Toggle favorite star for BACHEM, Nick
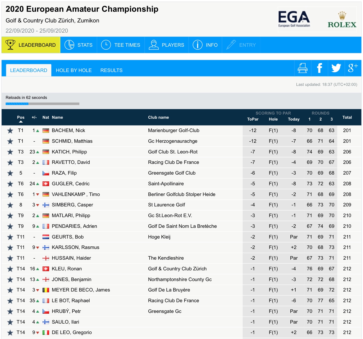 click(x=10, y=130)
